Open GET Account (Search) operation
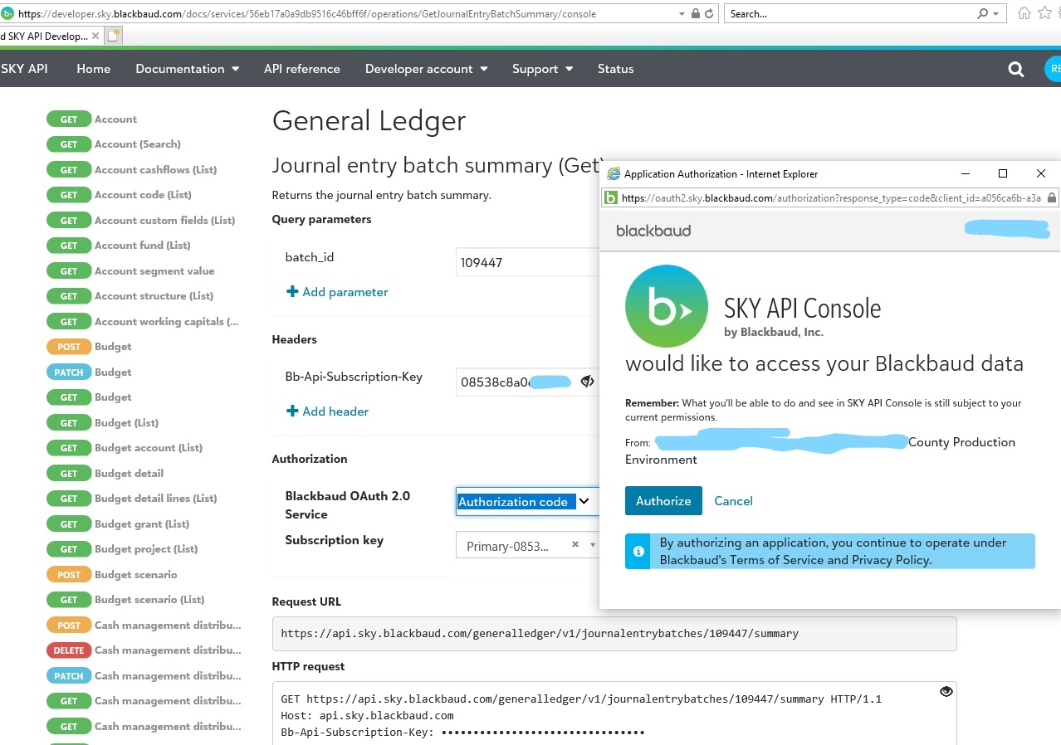 [113, 144]
